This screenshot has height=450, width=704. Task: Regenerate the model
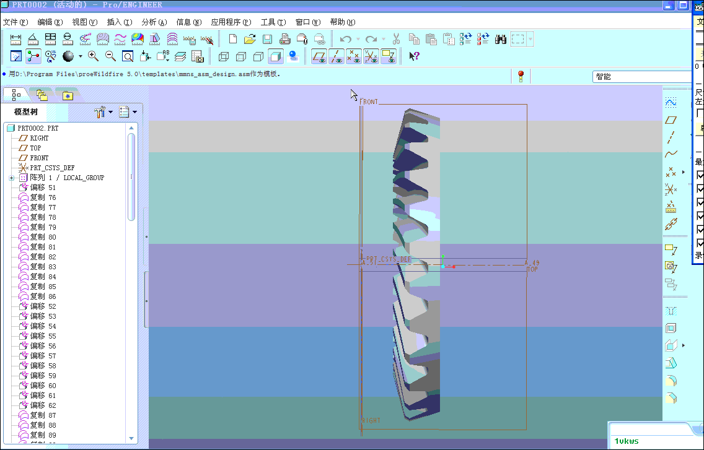[x=466, y=39]
